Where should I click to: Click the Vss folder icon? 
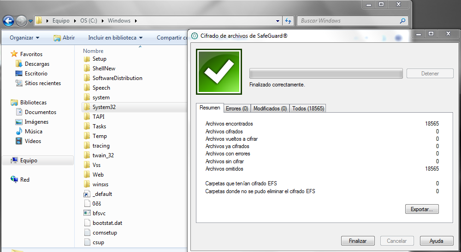pos(87,165)
